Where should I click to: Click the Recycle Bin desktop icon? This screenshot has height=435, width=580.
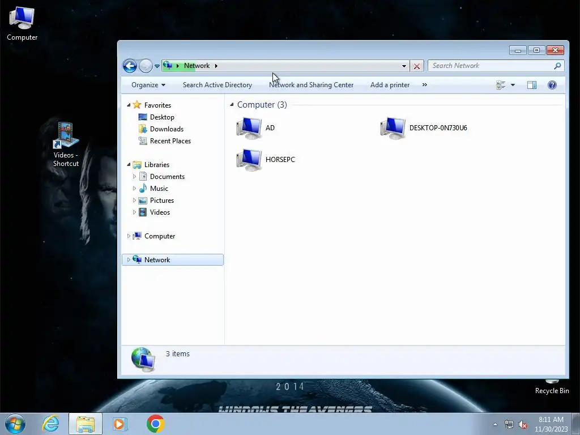(x=552, y=387)
